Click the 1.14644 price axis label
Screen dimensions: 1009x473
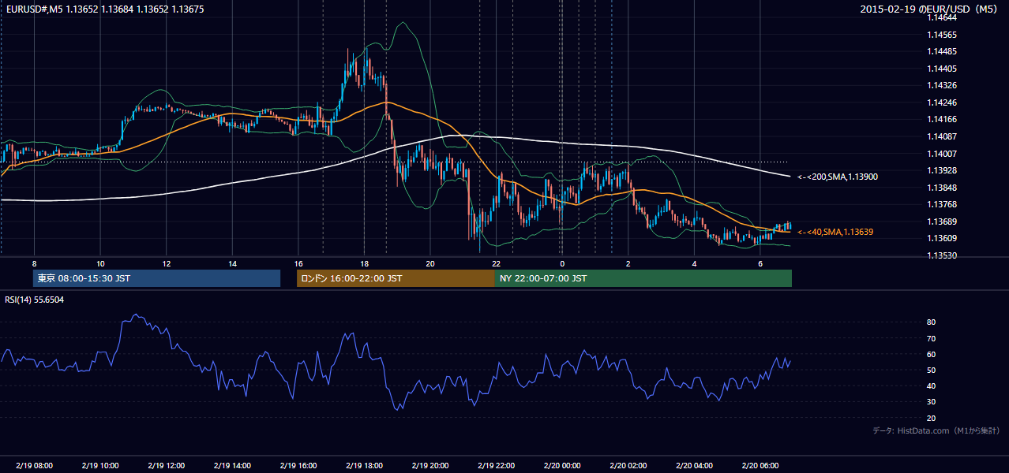pyautogui.click(x=941, y=17)
